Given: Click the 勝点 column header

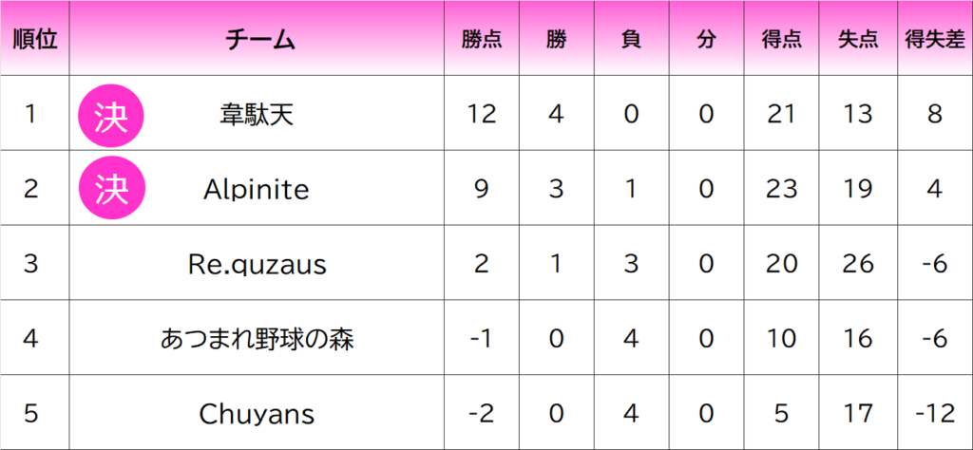Looking at the screenshot, I should [x=482, y=39].
